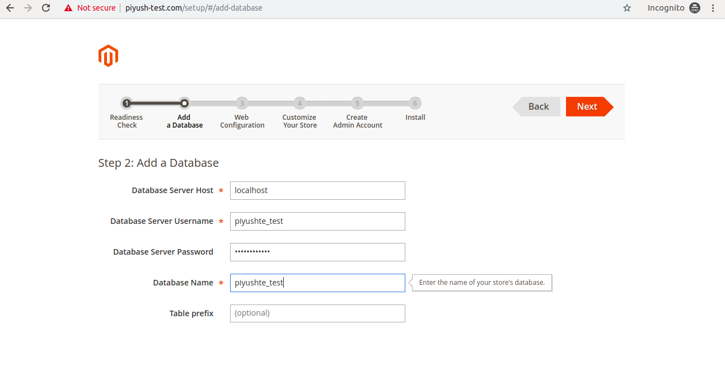Select step 1 Readiness Check circle
This screenshot has height=389, width=725.
(127, 103)
